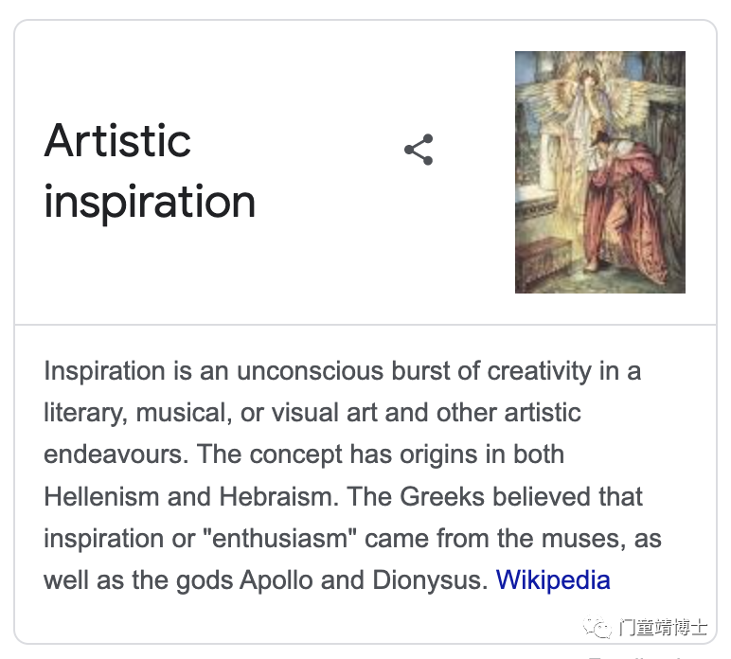Open the Wikipedia link
The image size is (731, 659).
553,580
